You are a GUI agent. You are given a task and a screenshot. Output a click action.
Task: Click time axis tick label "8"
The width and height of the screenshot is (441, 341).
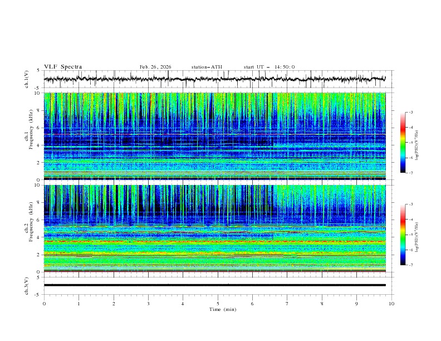[322, 304]
